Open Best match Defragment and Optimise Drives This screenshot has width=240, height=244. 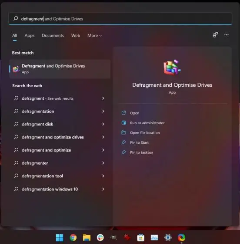(x=60, y=69)
